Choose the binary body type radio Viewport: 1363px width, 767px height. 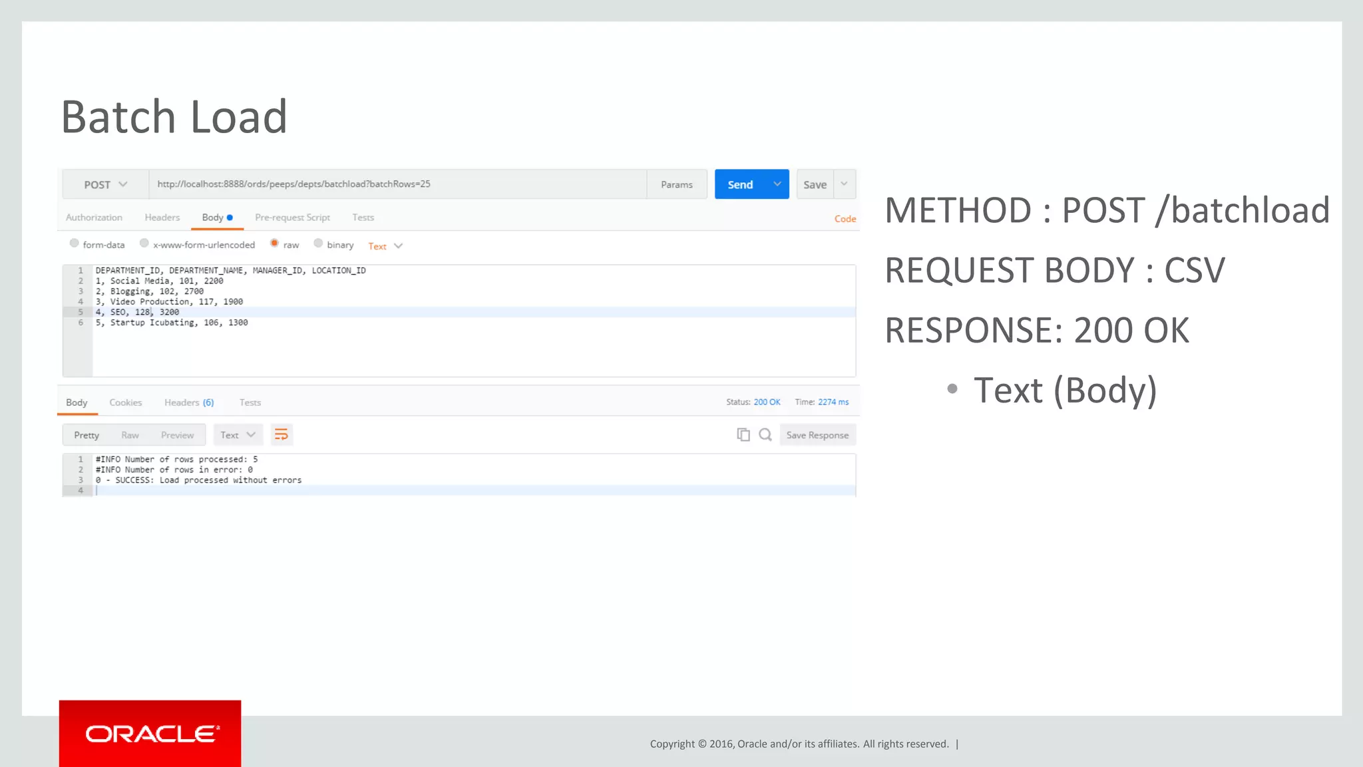(x=318, y=243)
